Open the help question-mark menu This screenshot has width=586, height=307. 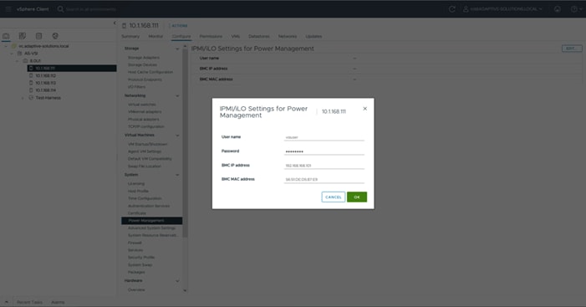click(x=576, y=9)
